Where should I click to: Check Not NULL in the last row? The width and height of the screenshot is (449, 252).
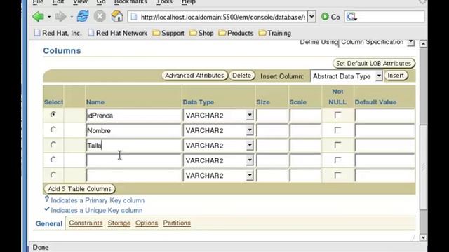coord(337,175)
